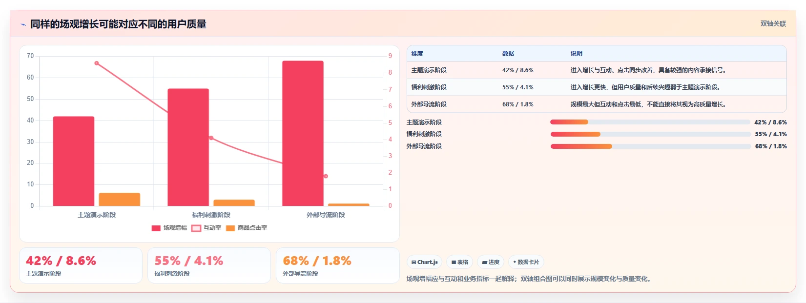806x303 pixels.
Task: Click the red bar for 福利刺激阶段
Action: click(188, 147)
